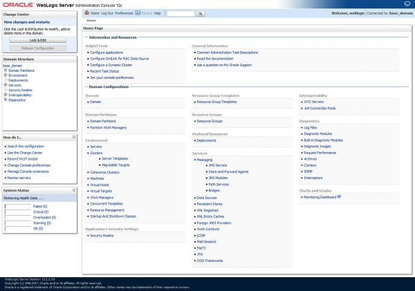Open Recent Task Status link
Screen dimensions: 415x291
click(x=104, y=71)
